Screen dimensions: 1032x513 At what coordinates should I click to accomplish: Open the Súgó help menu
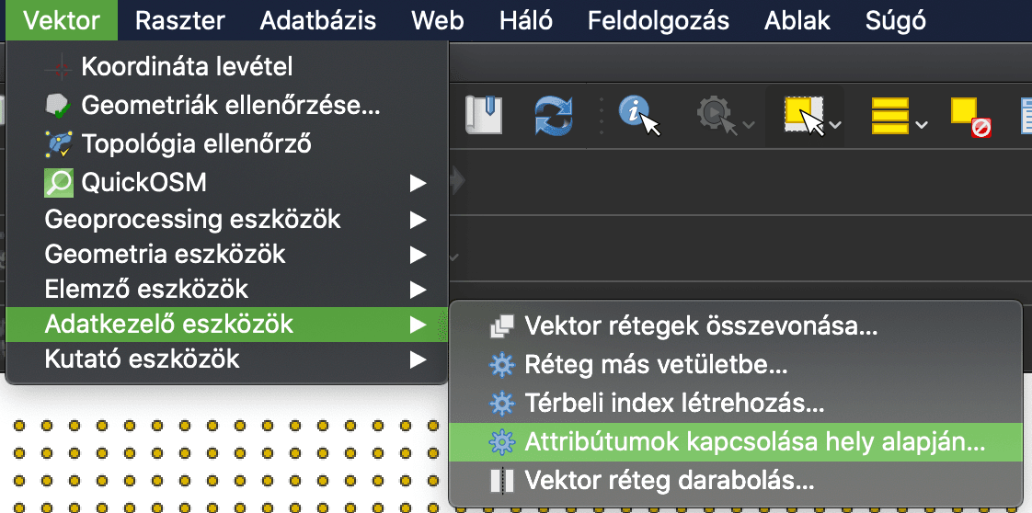(895, 20)
